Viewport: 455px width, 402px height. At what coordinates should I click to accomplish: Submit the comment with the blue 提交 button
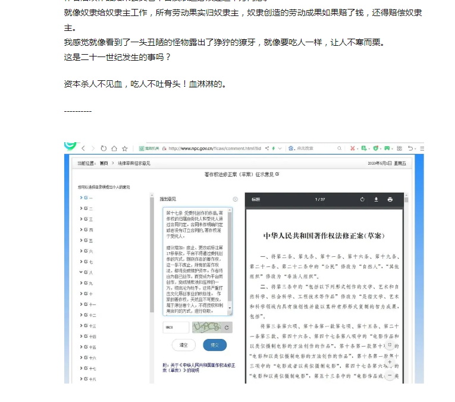click(x=215, y=345)
